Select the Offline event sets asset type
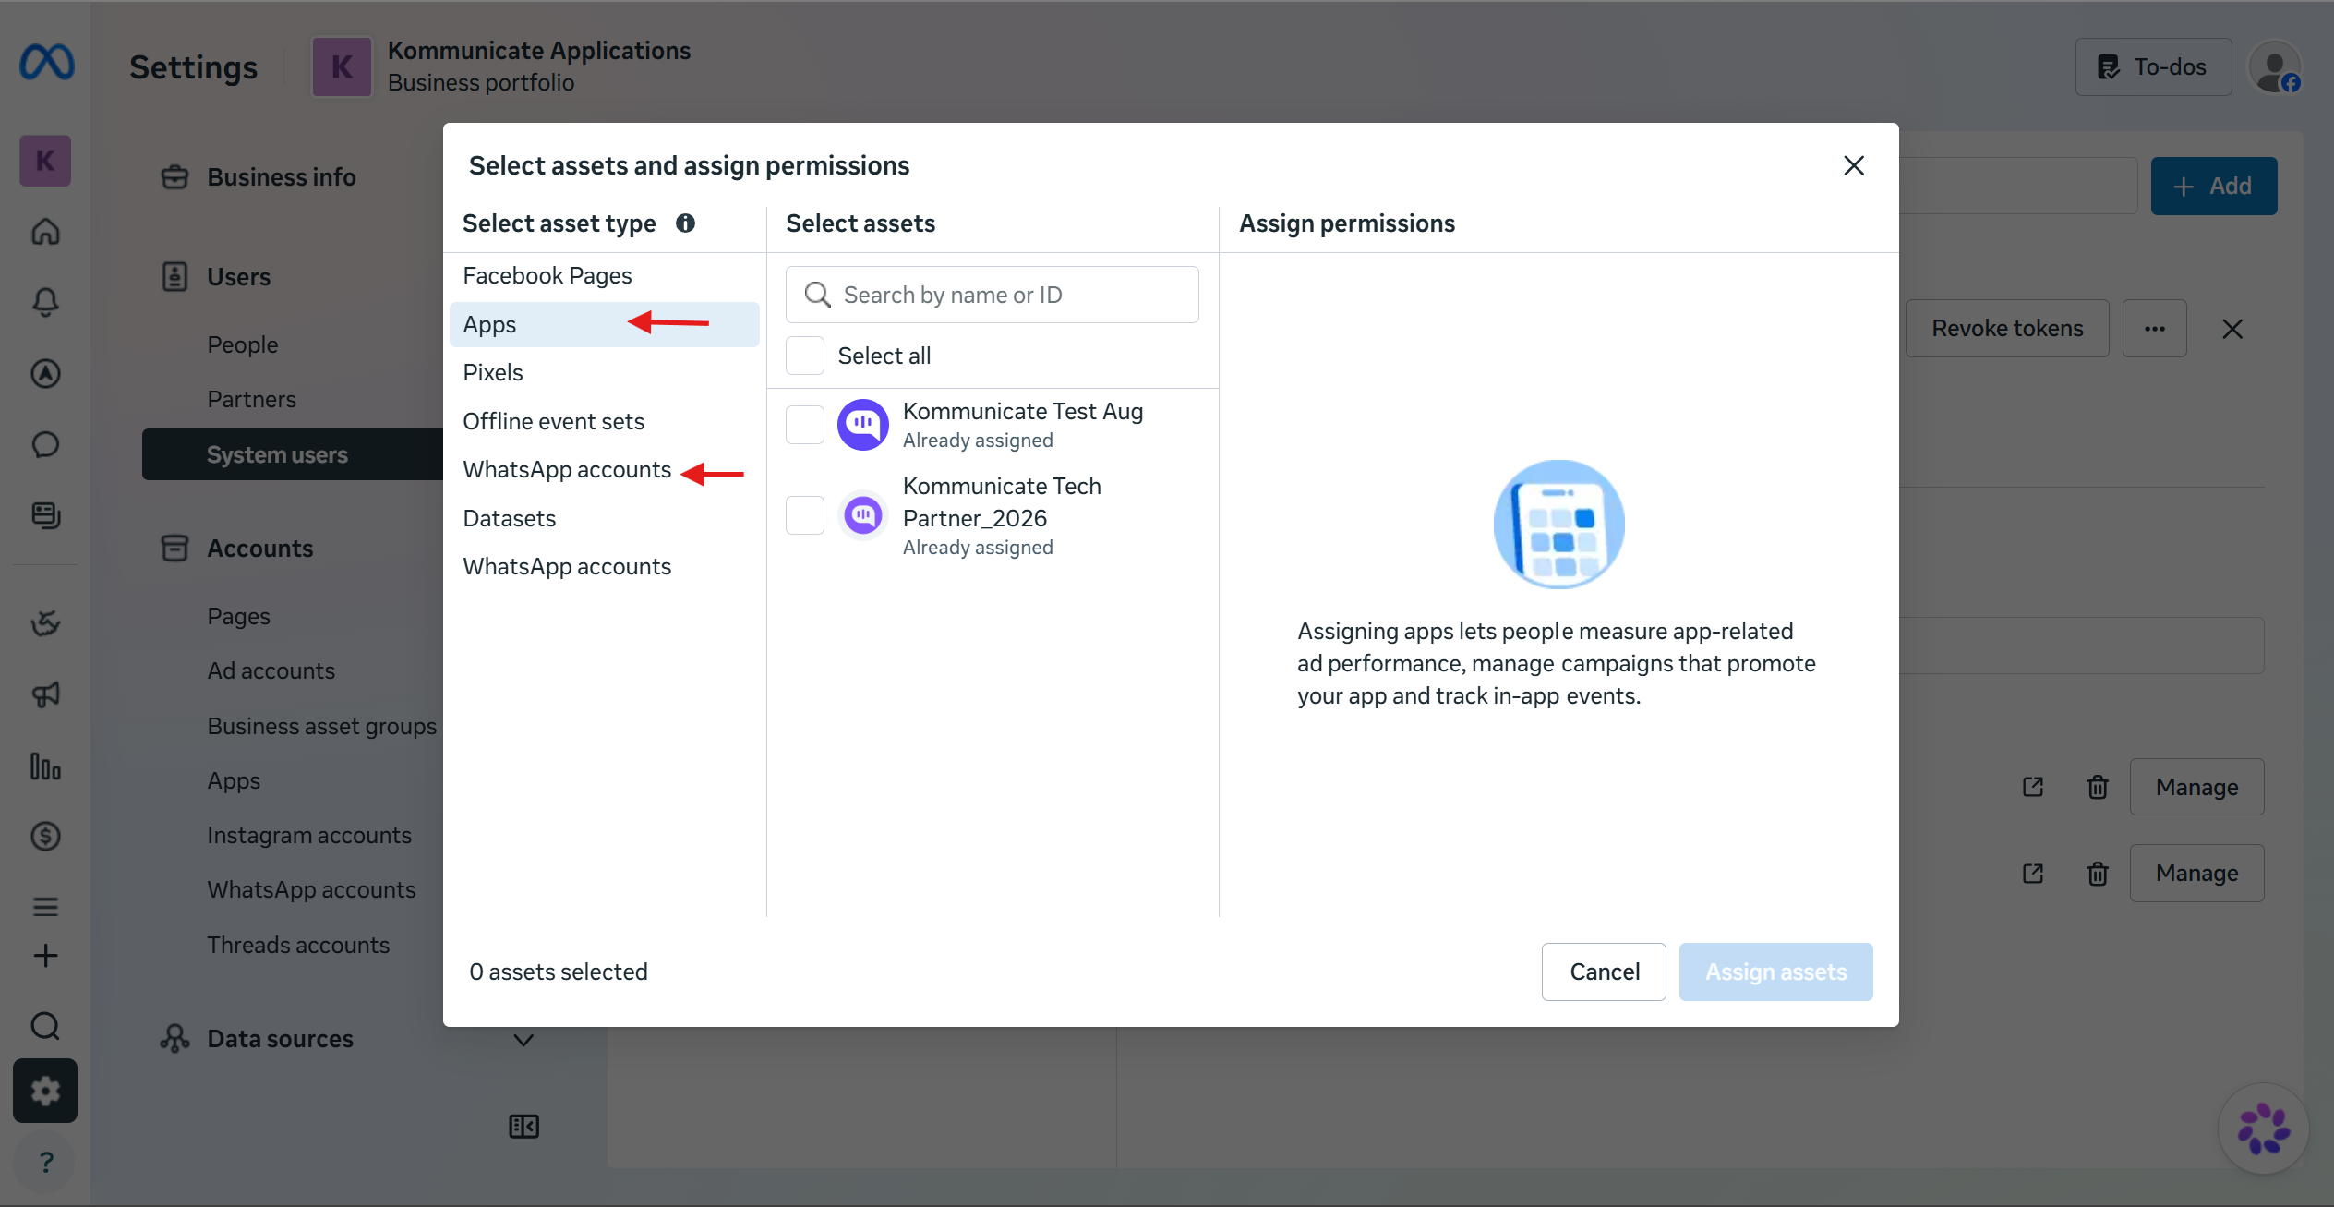2334x1207 pixels. click(x=605, y=421)
